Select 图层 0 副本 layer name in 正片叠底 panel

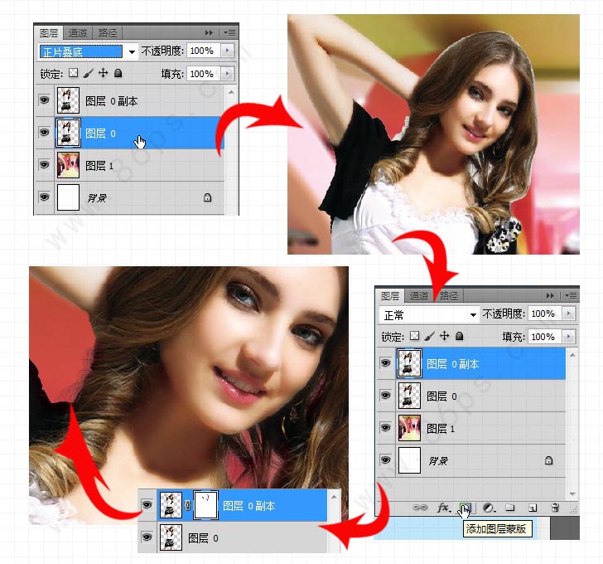[x=112, y=101]
